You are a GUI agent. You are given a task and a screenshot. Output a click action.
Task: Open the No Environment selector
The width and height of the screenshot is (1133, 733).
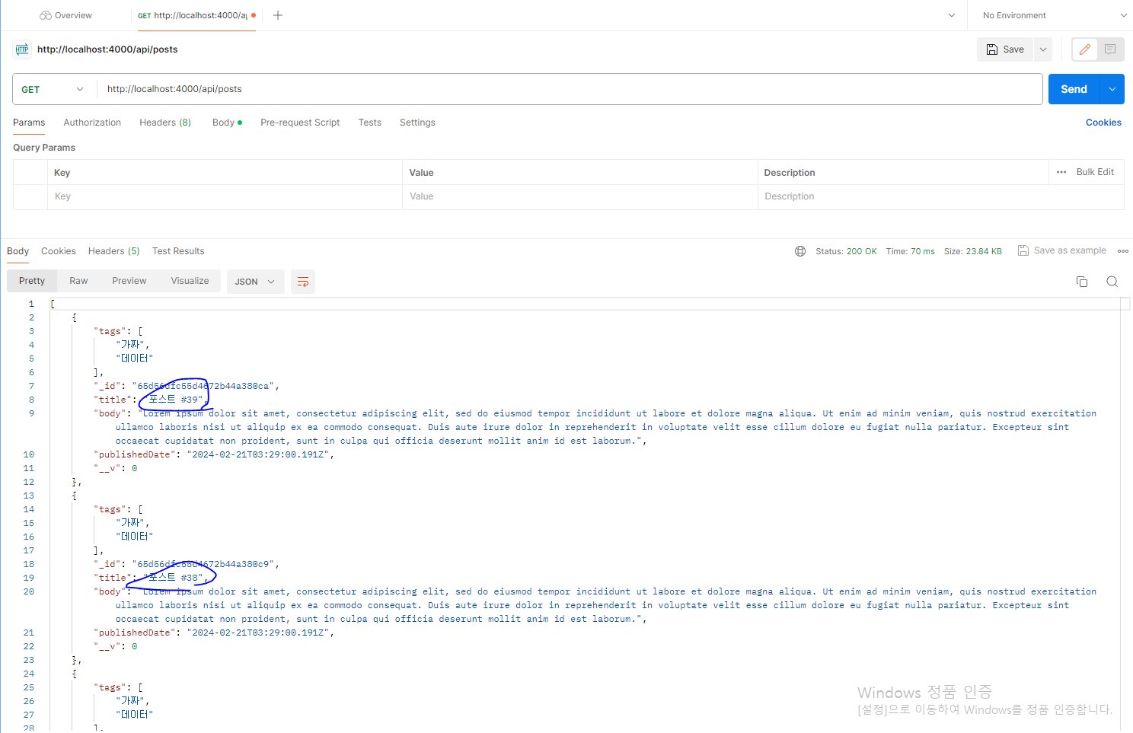(x=1055, y=15)
